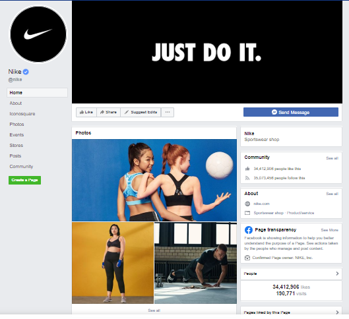Open Iconosquare in the left sidebar
Viewport: 349px width, 319px height.
click(x=22, y=114)
